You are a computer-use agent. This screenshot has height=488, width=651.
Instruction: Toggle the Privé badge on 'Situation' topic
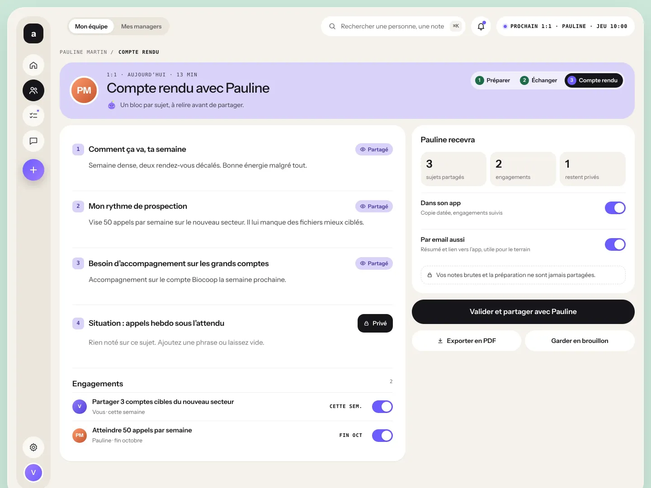375,324
